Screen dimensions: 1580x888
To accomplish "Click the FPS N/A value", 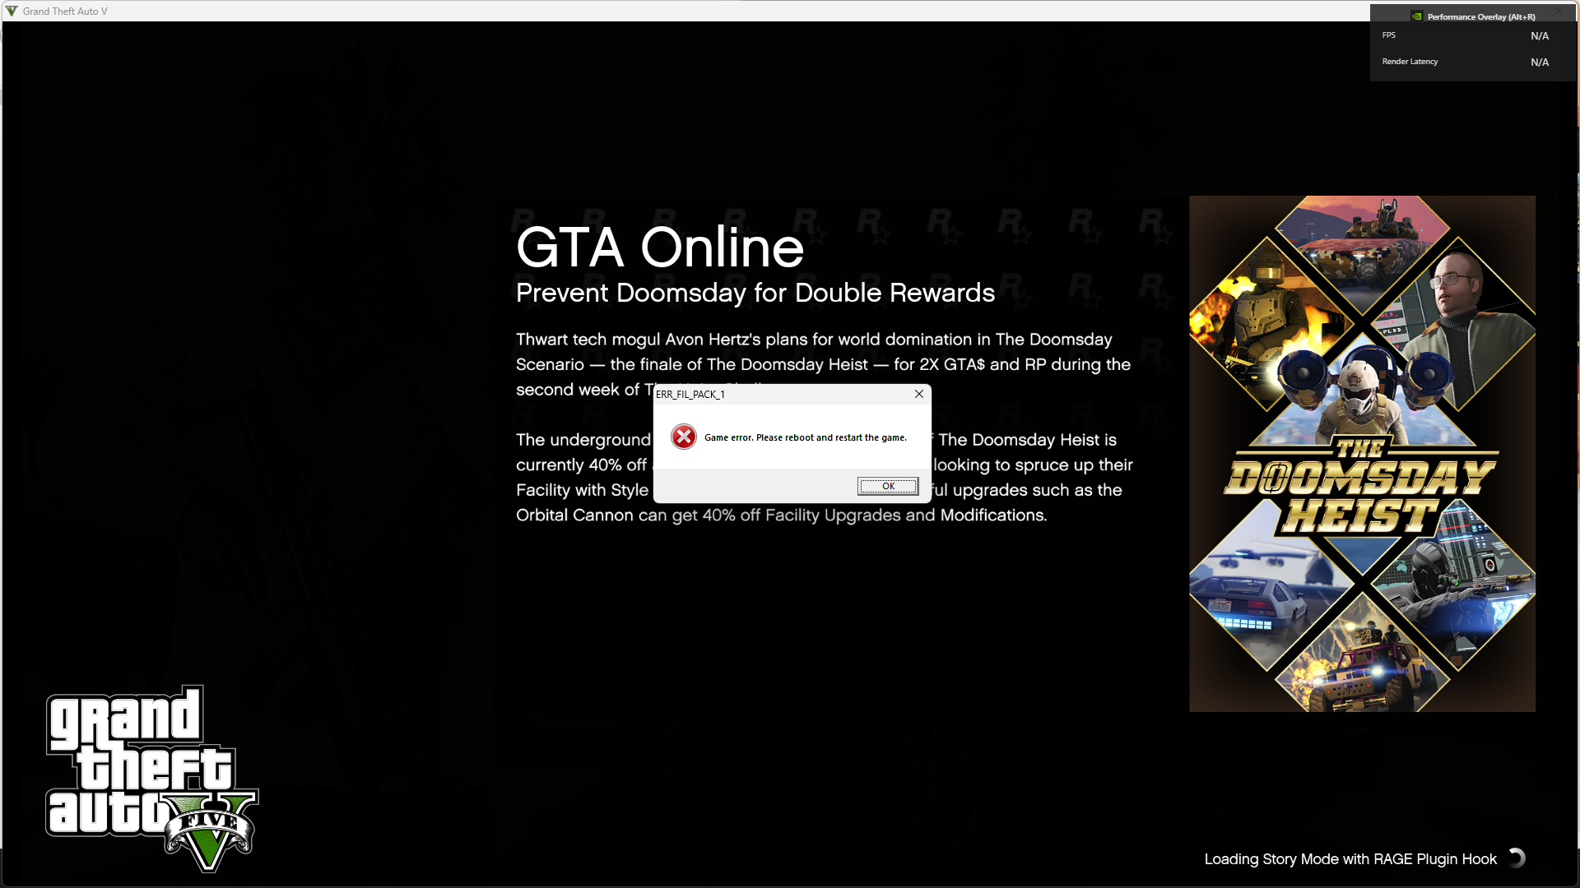I will coord(1539,36).
